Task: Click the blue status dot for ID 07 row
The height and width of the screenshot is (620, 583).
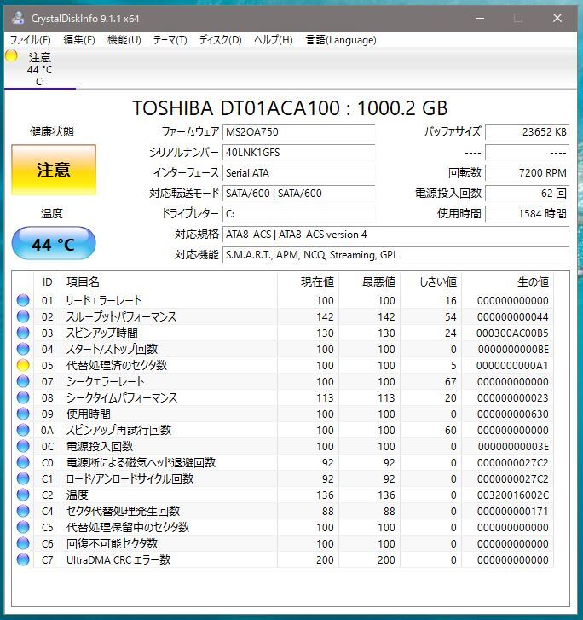Action: tap(23, 381)
